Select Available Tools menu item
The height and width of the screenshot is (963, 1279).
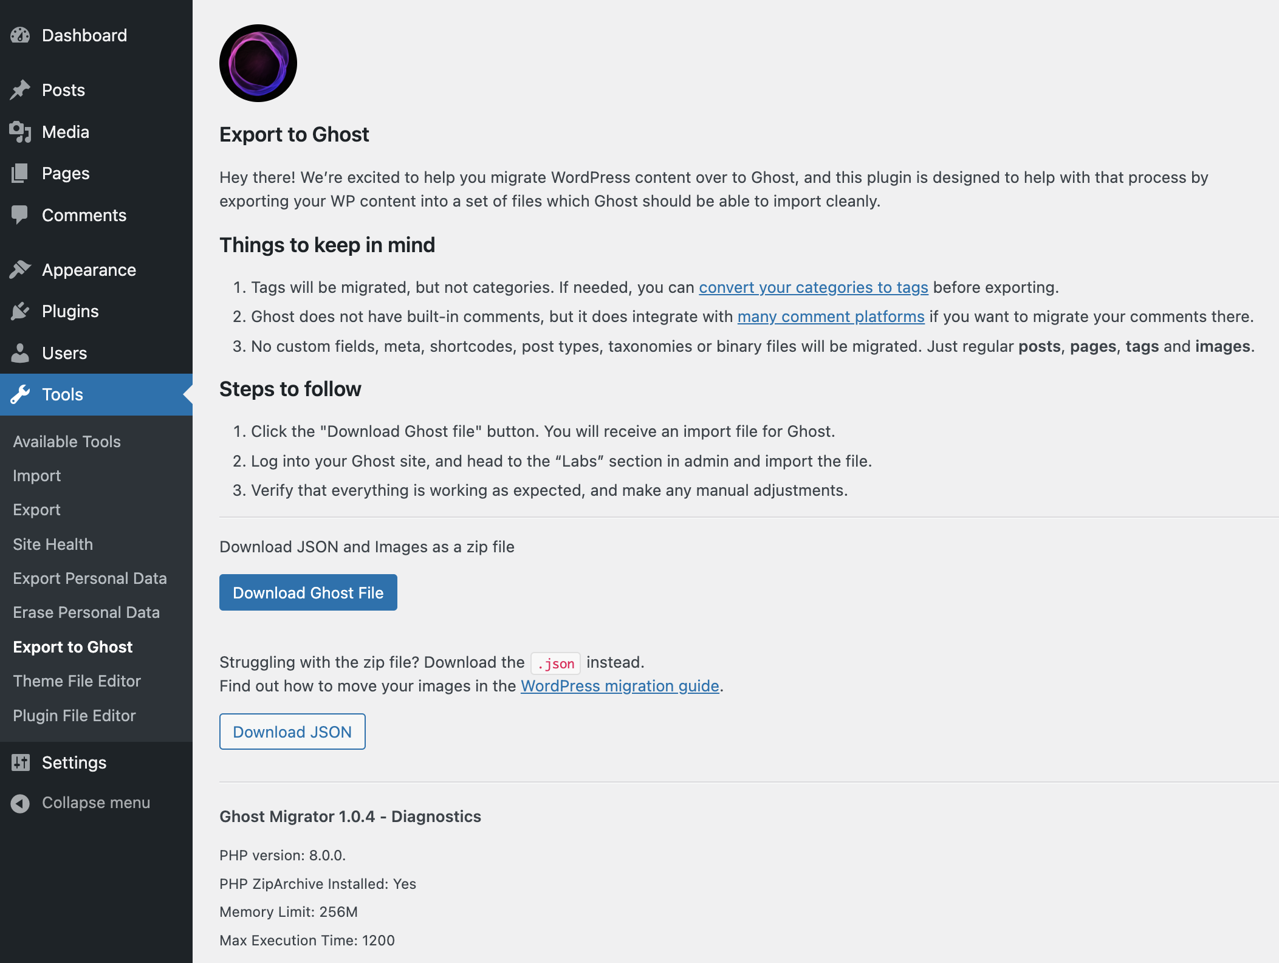coord(66,441)
